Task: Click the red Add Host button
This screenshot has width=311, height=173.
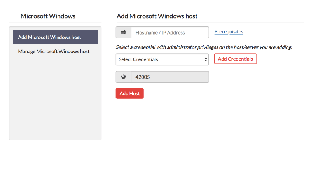Action: [129, 93]
